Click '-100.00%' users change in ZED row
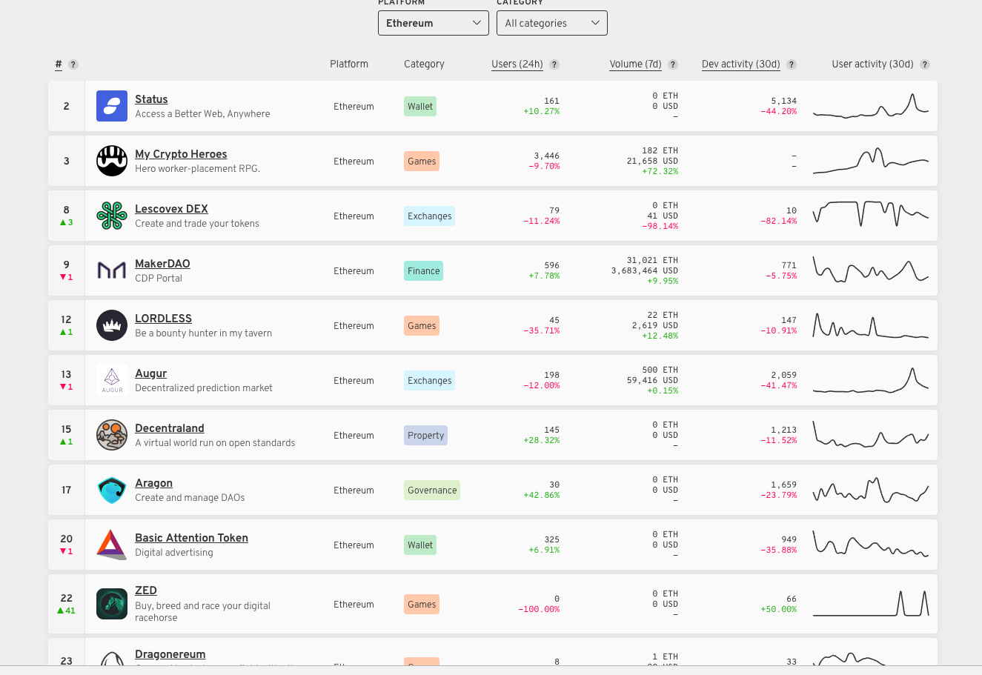 539,609
